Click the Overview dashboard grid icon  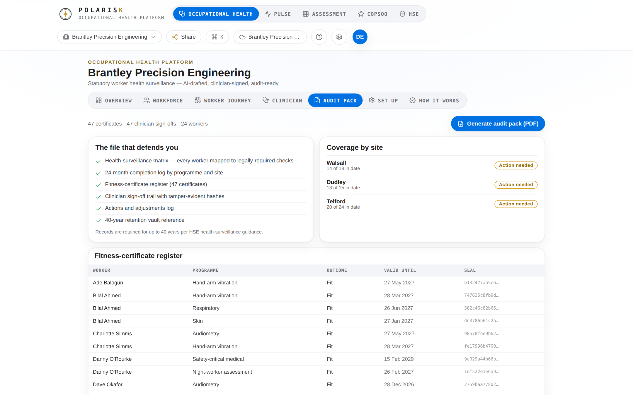[98, 100]
